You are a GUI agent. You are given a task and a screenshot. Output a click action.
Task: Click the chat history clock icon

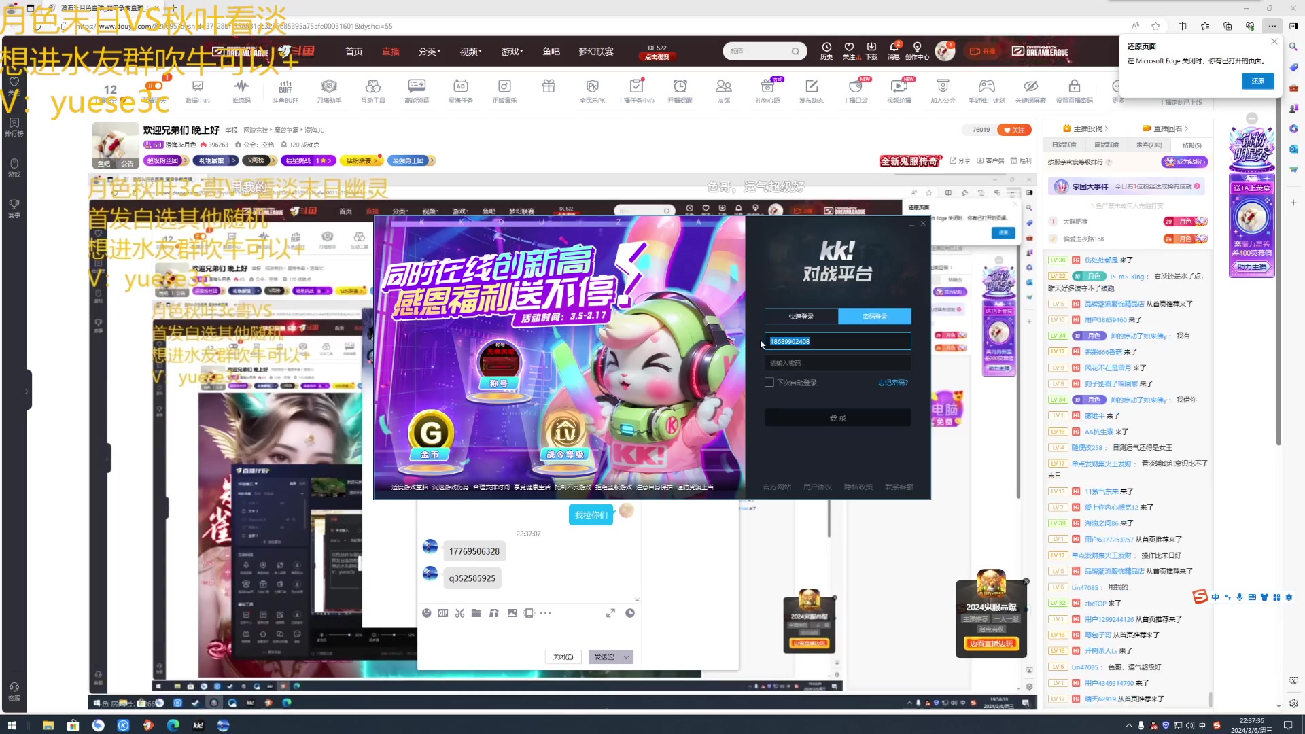pyautogui.click(x=630, y=613)
